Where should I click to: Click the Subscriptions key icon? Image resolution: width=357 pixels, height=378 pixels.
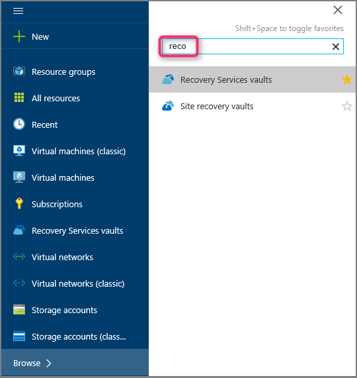point(19,203)
